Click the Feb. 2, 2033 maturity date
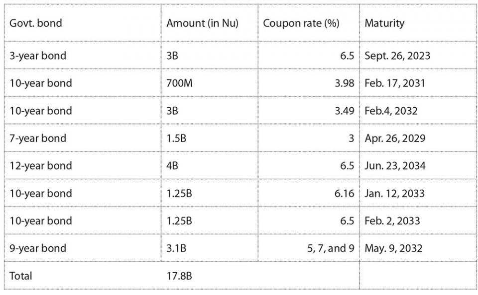478x295 pixels. (392, 221)
